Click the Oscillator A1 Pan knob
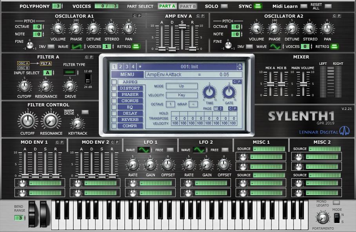 [129, 29]
